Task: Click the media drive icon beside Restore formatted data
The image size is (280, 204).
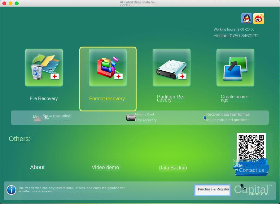Action: [38, 120]
